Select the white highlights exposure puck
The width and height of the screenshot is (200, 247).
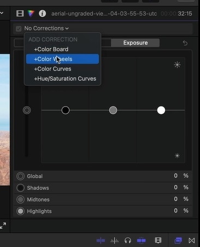161,110
